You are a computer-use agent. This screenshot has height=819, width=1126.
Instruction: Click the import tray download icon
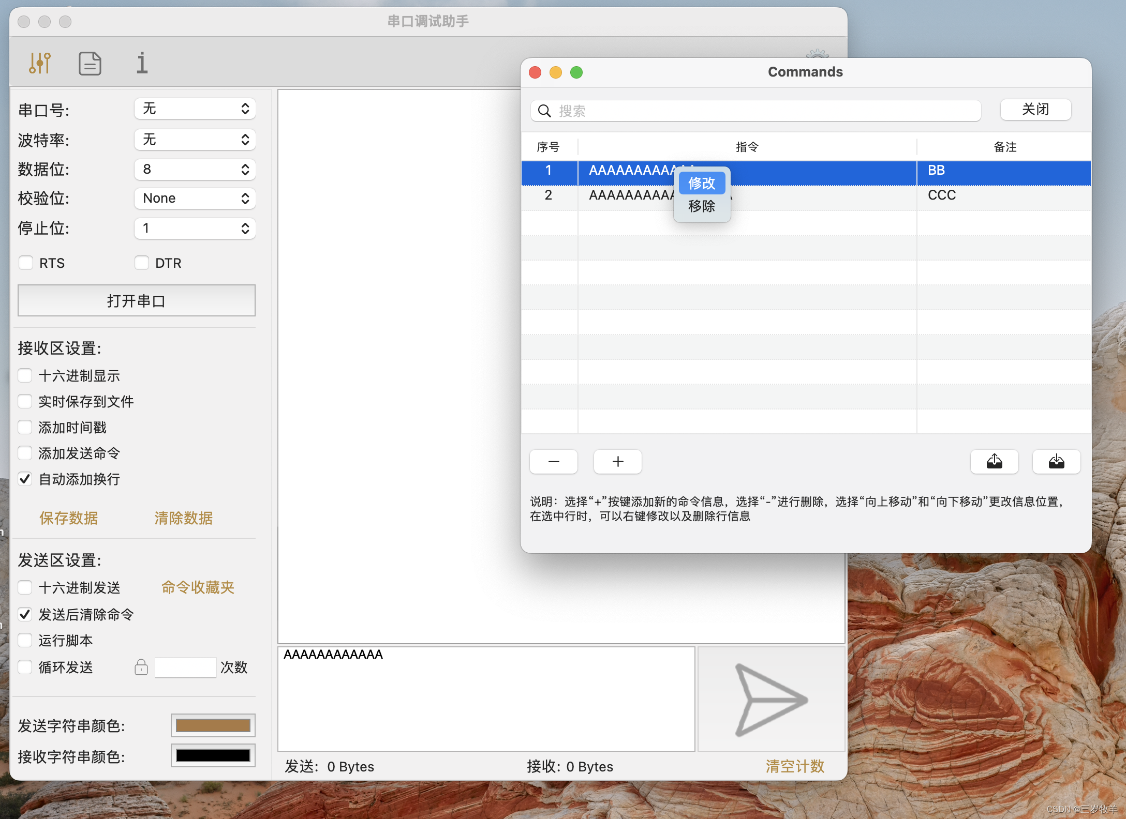coord(1057,461)
